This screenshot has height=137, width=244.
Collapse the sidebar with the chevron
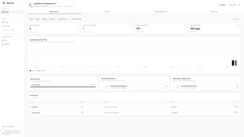(x=23, y=3)
